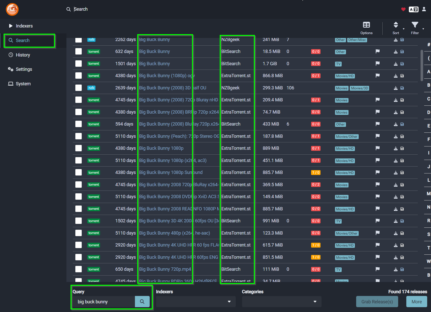
Task: Click the Prowlarr logo icon
Action: [12, 9]
